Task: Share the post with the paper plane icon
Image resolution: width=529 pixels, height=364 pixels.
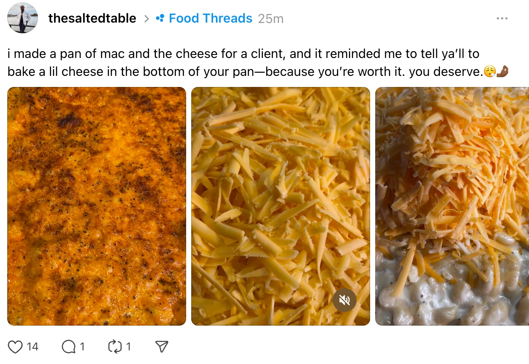Action: 161,347
